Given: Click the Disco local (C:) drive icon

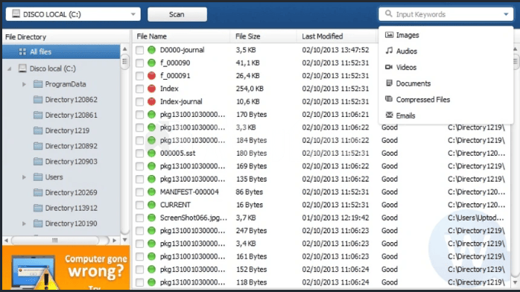Looking at the screenshot, I should 22,69.
